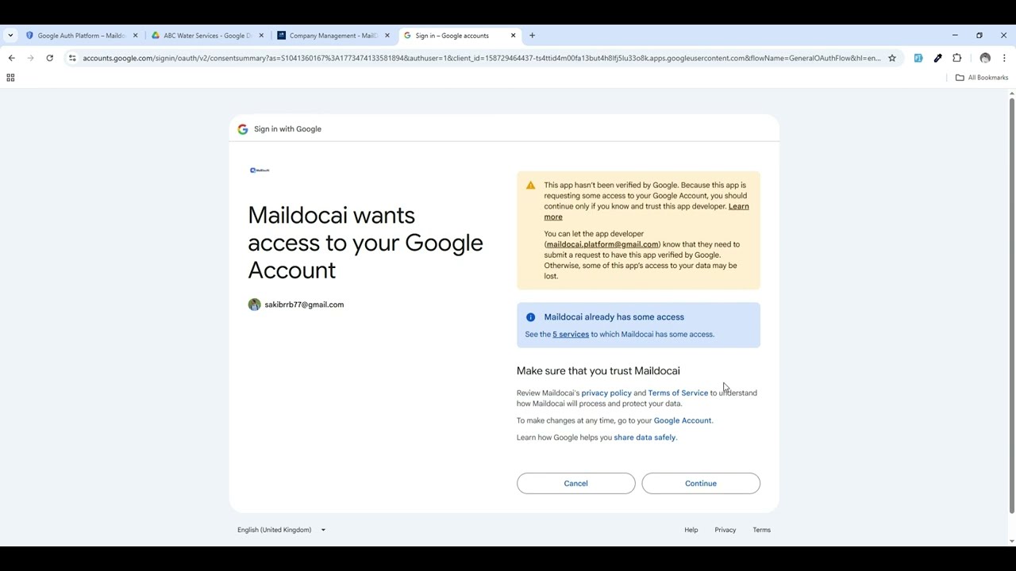Click the Google logo in header

click(x=243, y=129)
